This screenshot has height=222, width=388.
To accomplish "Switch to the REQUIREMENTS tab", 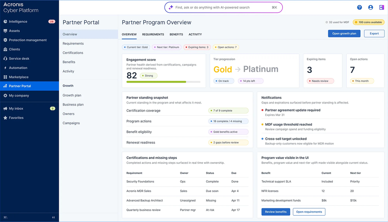I will (153, 35).
